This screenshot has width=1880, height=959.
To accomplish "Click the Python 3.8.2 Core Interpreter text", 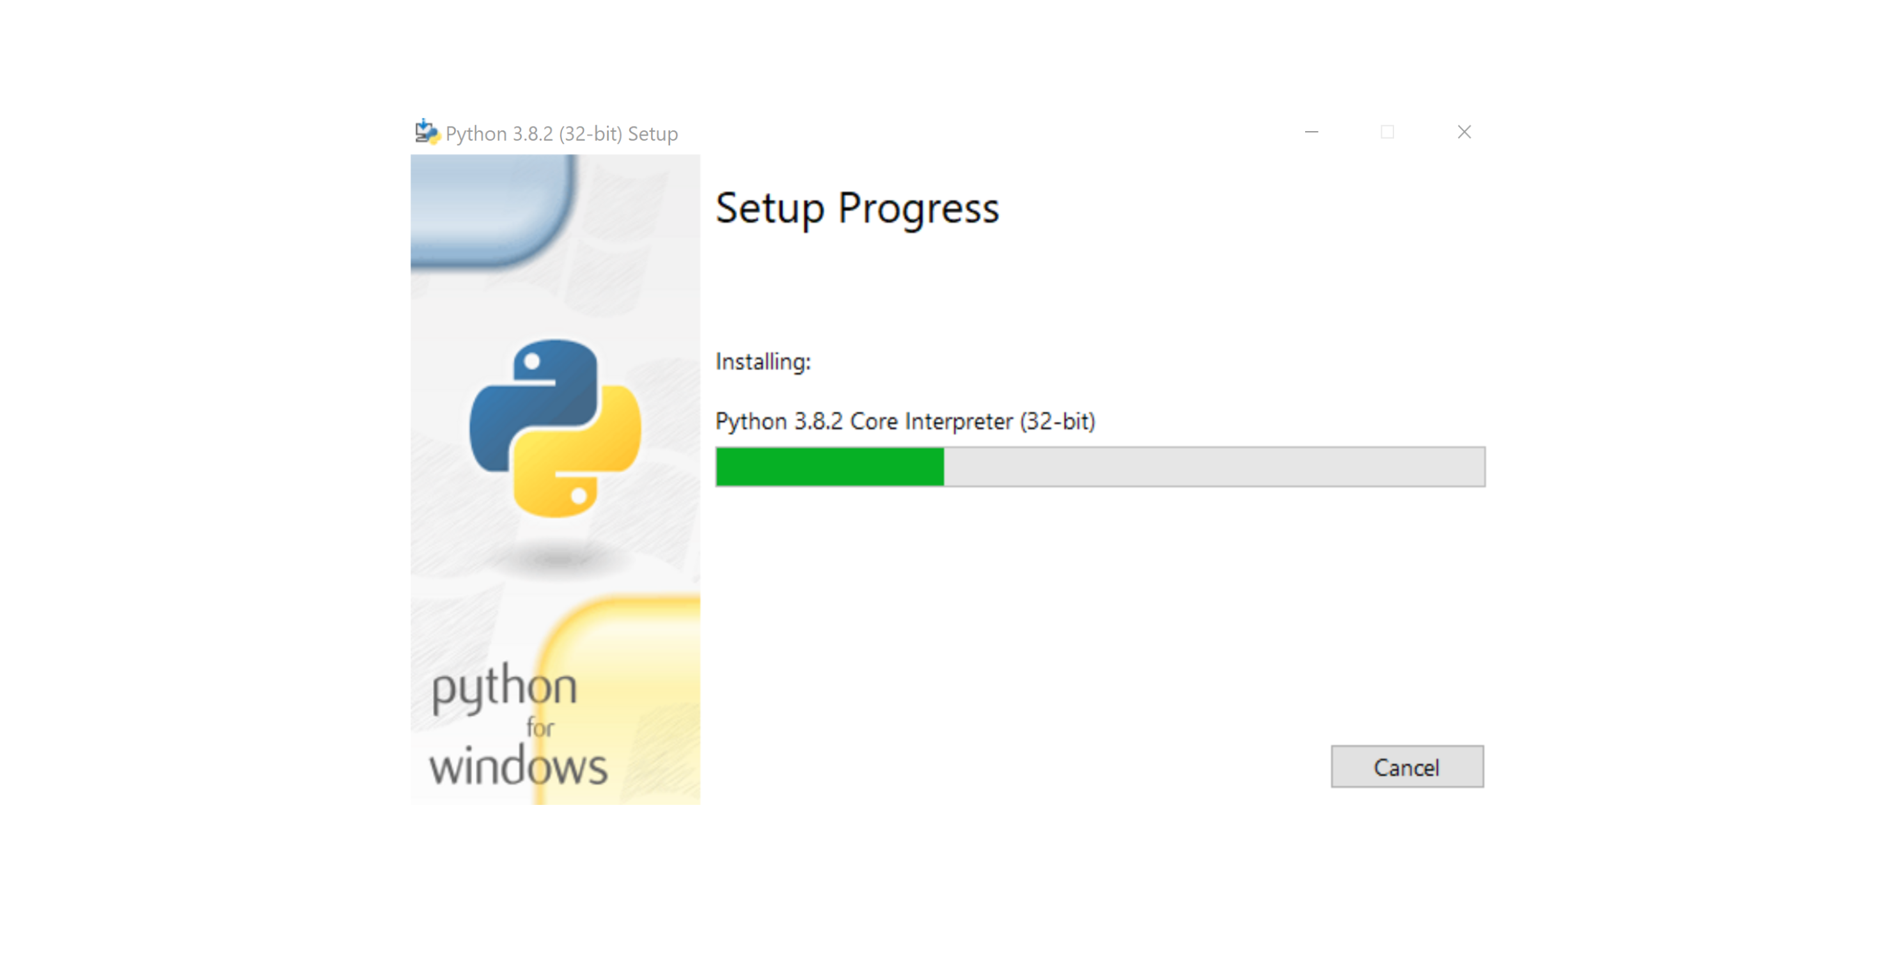I will [905, 421].
